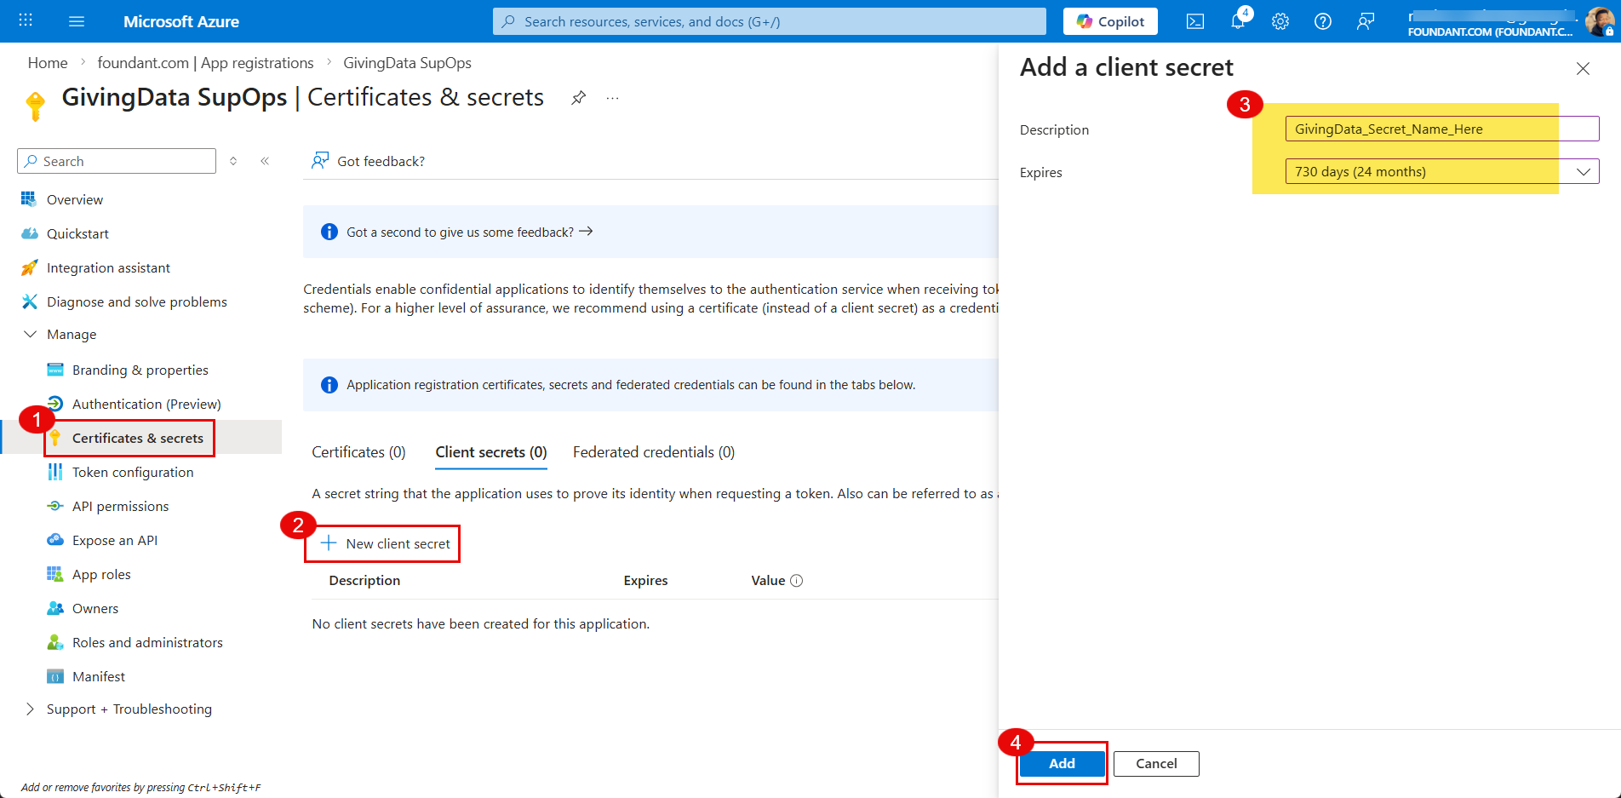Create a New client secret
The height and width of the screenshot is (798, 1621).
point(385,543)
